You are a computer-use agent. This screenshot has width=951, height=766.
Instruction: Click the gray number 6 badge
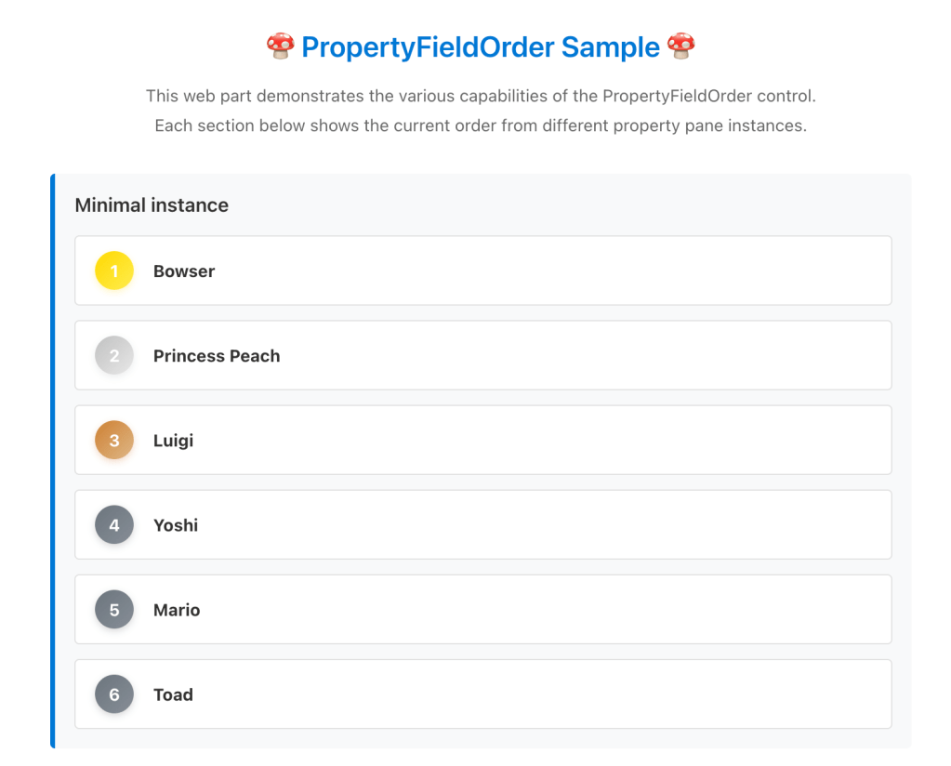[x=114, y=694]
